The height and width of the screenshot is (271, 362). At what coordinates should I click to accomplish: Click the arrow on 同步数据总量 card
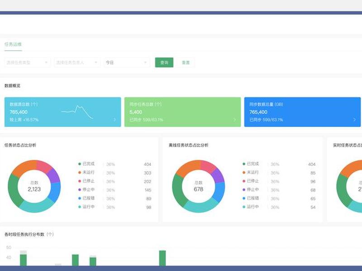(x=354, y=120)
